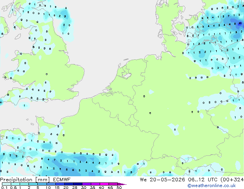The width and height of the screenshot is (244, 189).
Task: Click the legend label '35'
Action: (x=92, y=187)
